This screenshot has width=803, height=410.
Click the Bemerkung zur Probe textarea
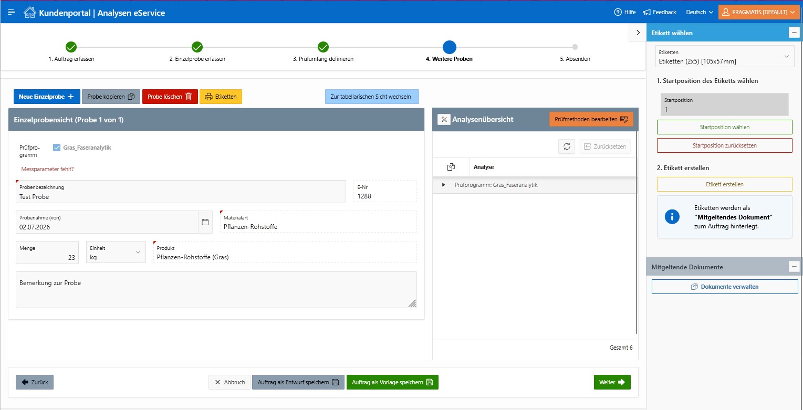[216, 290]
